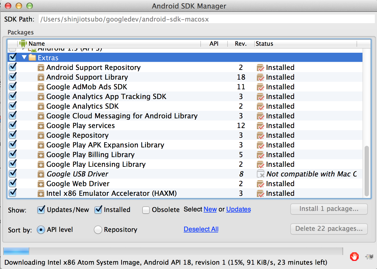
Task: Click the download progress bar
Action: tap(173, 251)
